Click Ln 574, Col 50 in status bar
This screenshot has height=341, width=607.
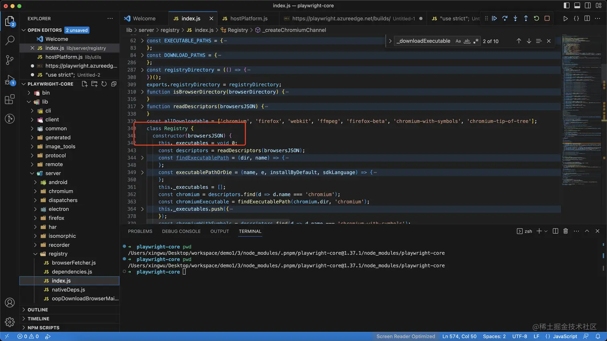(x=460, y=337)
